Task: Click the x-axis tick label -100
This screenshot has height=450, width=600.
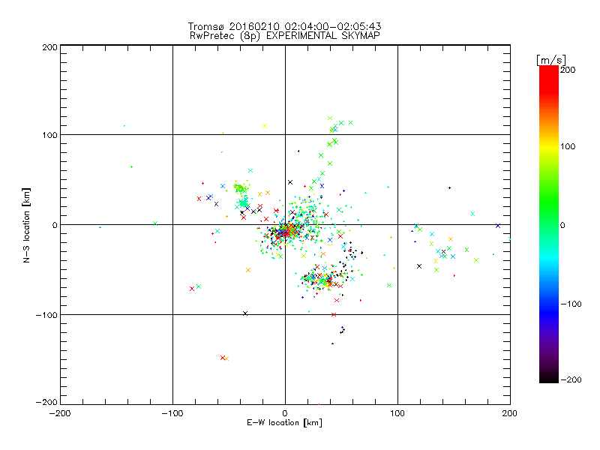Action: pos(172,413)
